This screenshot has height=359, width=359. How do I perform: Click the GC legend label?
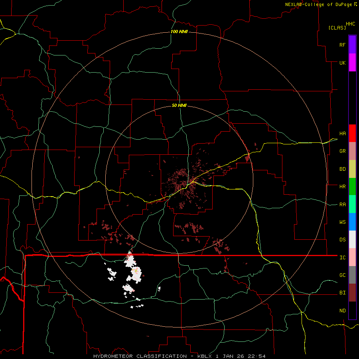coord(343,275)
